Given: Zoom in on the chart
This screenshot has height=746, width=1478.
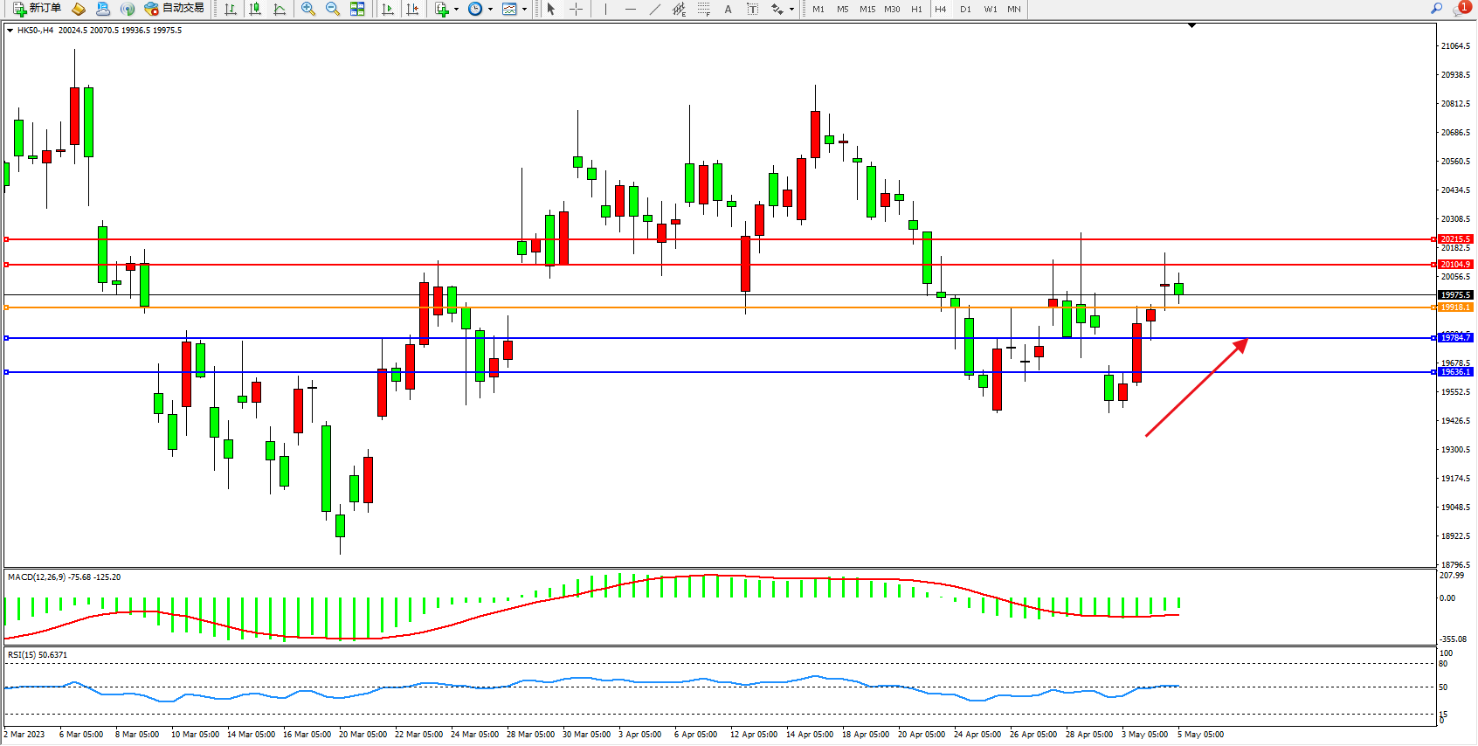Looking at the screenshot, I should [308, 9].
